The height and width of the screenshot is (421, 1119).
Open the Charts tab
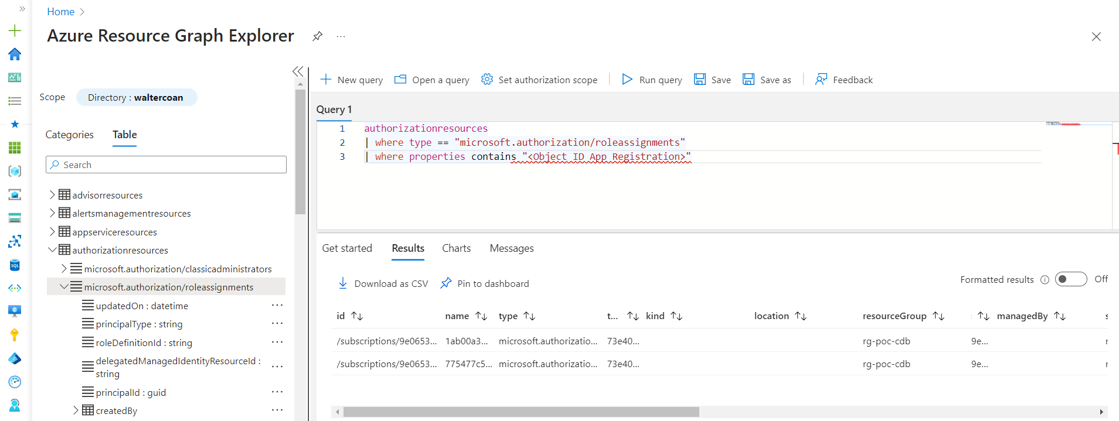click(x=456, y=248)
